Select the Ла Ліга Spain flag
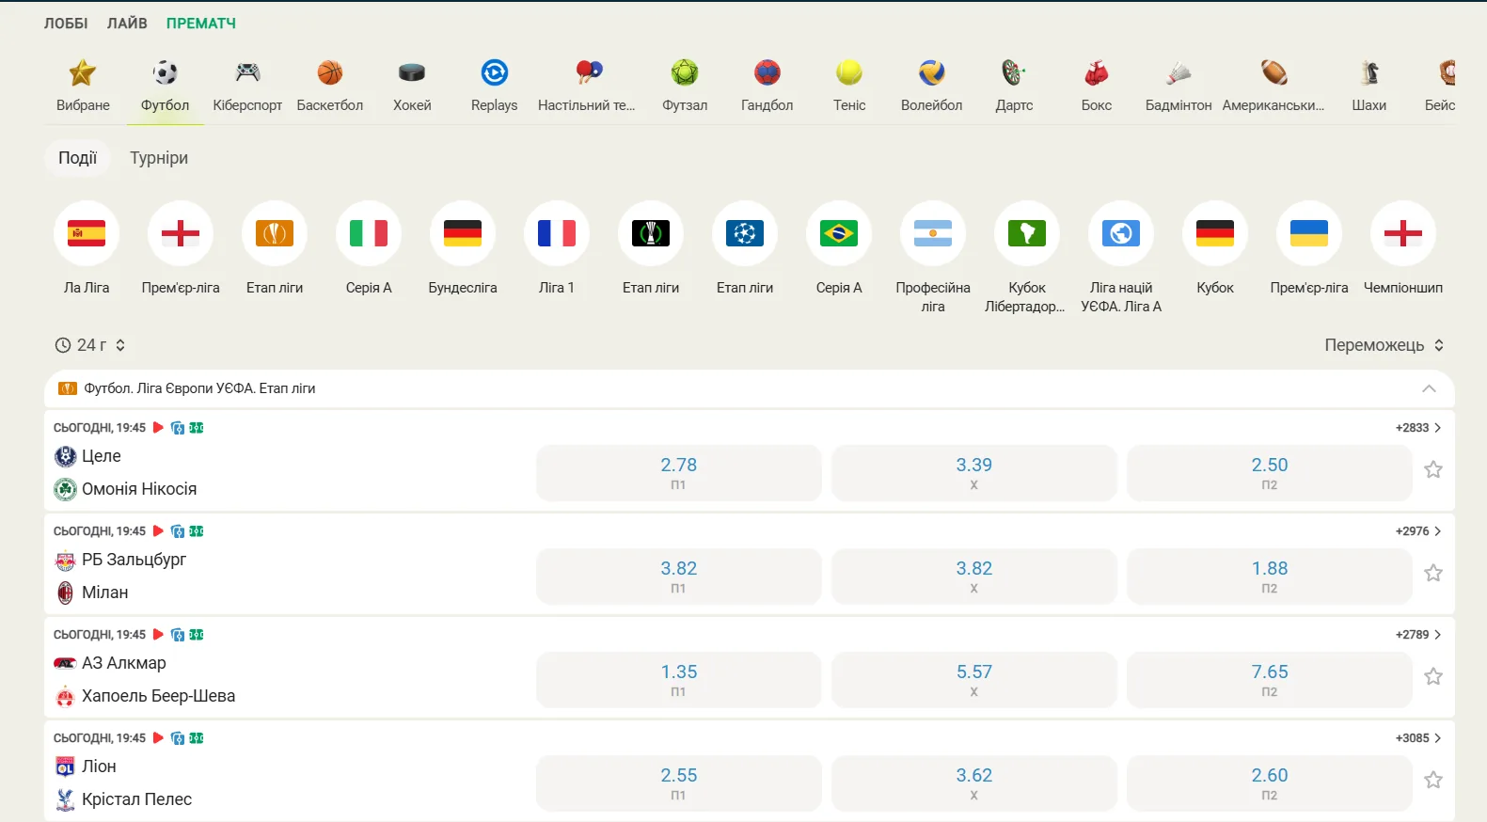Screen dimensions: 1487x822 pyautogui.click(x=87, y=233)
